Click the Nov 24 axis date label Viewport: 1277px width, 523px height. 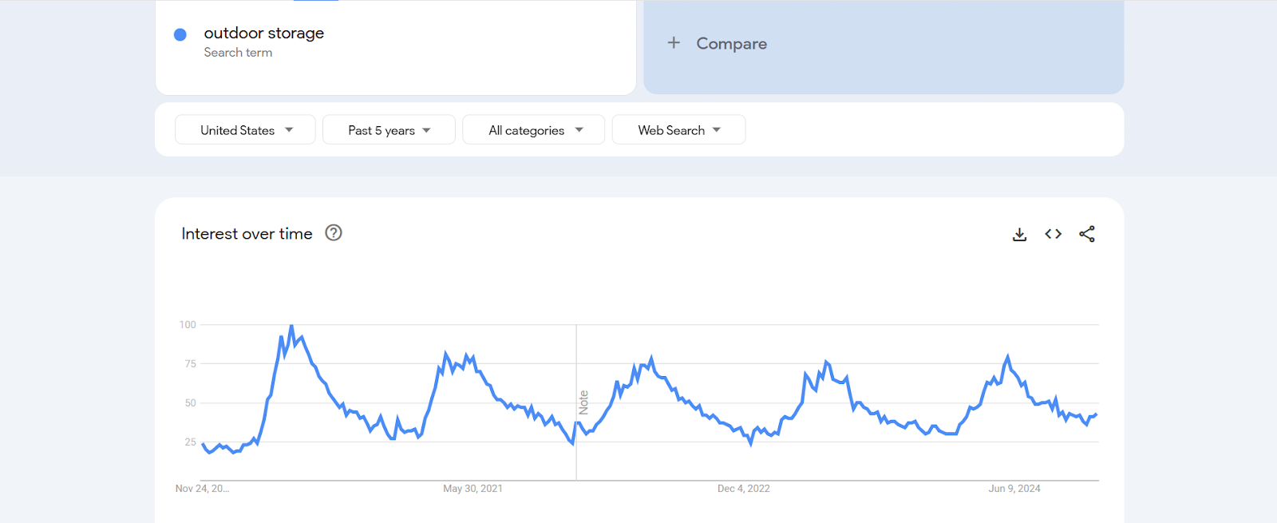(x=202, y=489)
